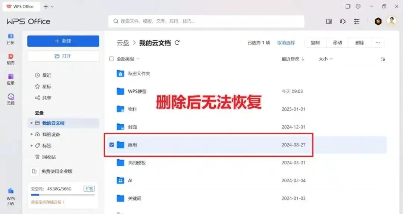Click the date 2025-01-01
The image size is (403, 214).
point(294,109)
